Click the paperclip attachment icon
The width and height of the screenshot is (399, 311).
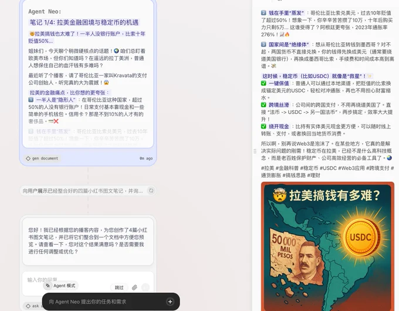pyautogui.click(x=134, y=288)
